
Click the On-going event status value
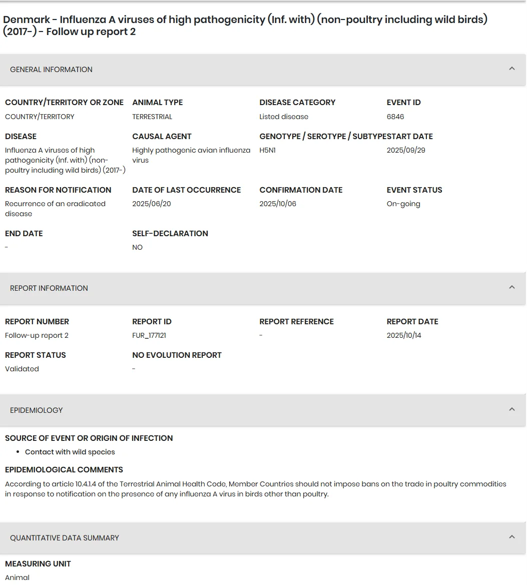click(403, 204)
